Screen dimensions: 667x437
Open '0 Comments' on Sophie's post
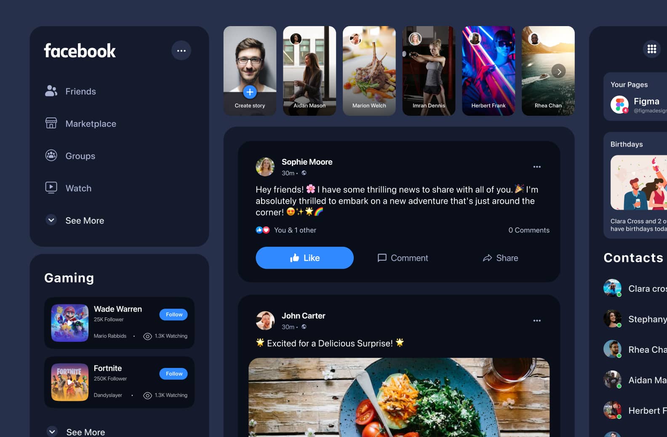pos(529,230)
